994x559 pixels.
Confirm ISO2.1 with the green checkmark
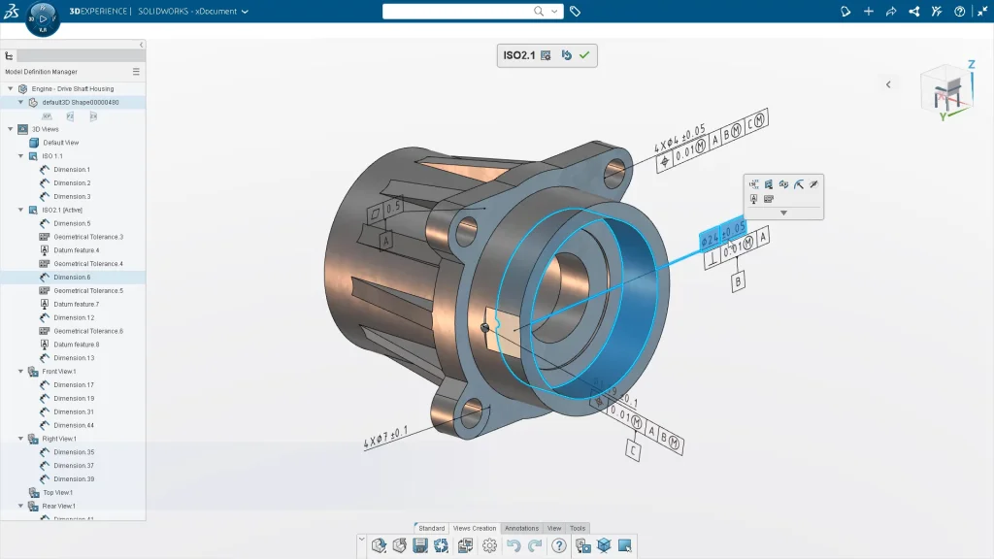coord(584,55)
